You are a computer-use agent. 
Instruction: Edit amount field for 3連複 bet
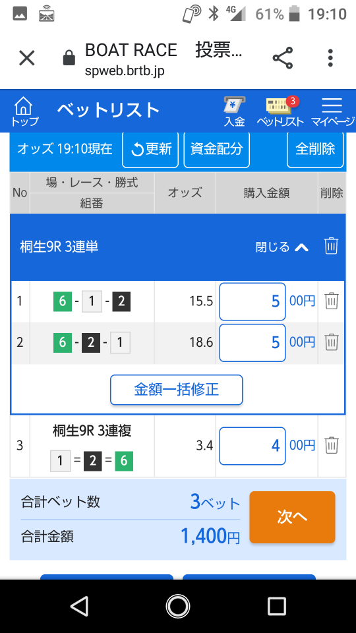[252, 446]
